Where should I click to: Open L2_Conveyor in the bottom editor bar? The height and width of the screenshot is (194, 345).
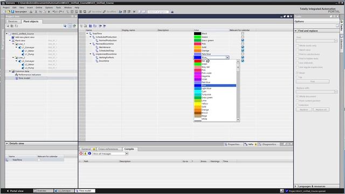[64, 191]
